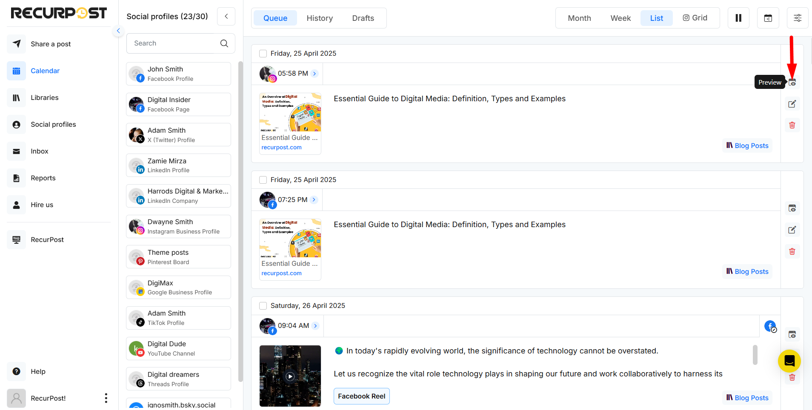Screen dimensions: 812x410
Task: Expand the 09:04 AM time chevron
Action: 315,326
